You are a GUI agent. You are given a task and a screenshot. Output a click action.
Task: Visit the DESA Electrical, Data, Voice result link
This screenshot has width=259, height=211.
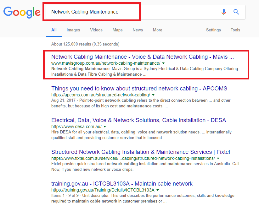click(138, 120)
